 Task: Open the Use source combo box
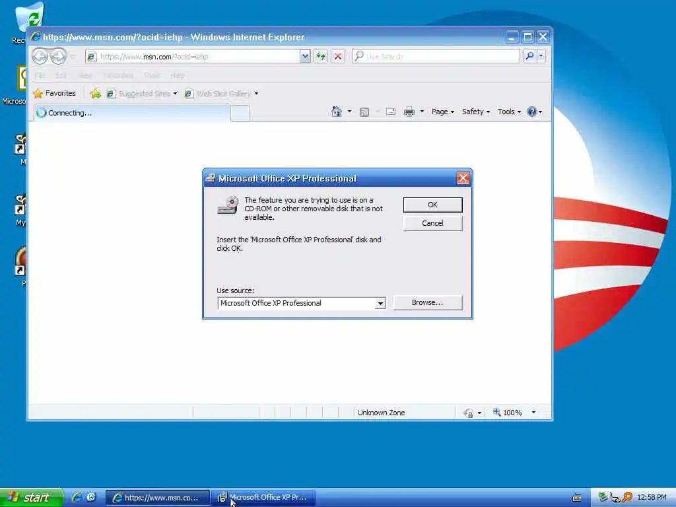click(x=380, y=303)
